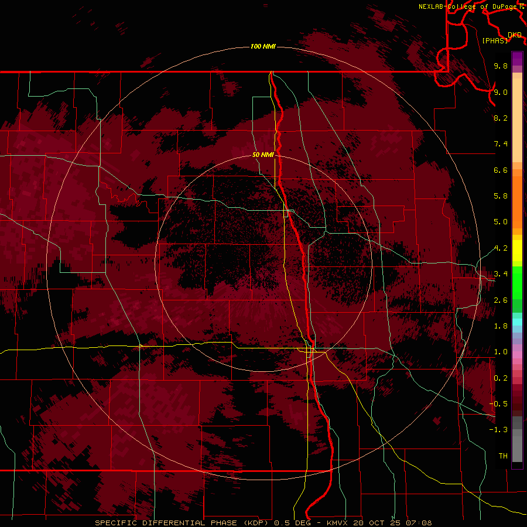The width and height of the screenshot is (527, 527).
Task: Click the TH label at the scale bottom
Action: point(503,456)
